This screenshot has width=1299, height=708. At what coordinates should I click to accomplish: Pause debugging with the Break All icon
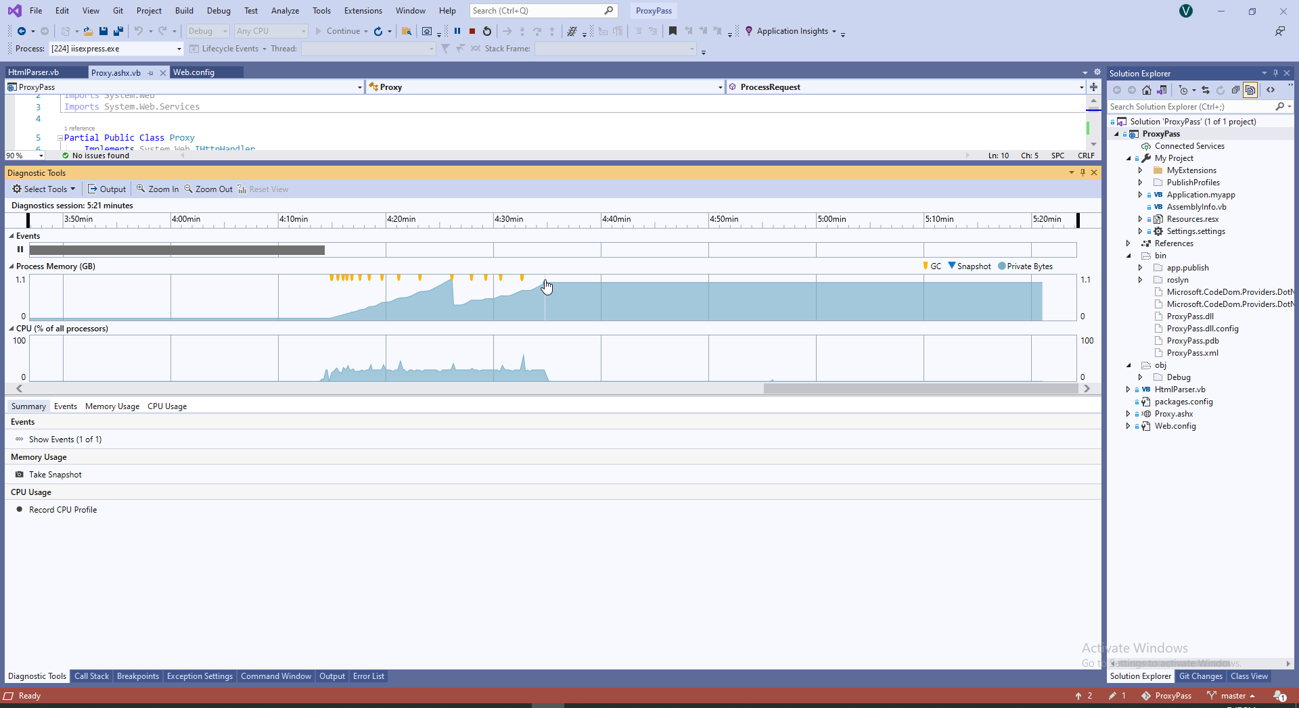coord(457,31)
